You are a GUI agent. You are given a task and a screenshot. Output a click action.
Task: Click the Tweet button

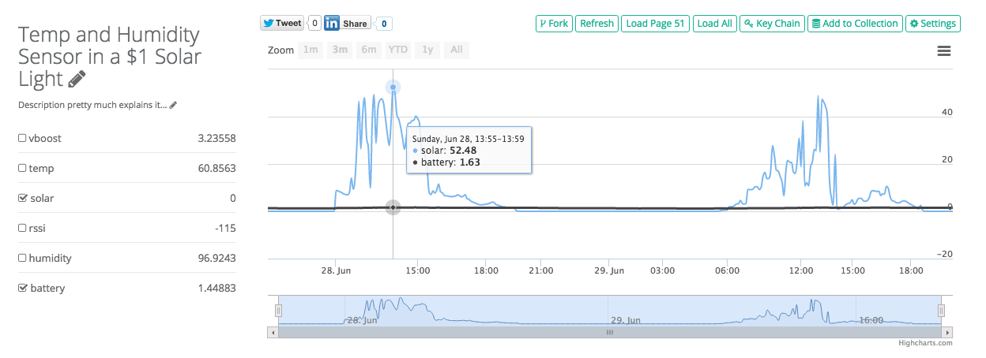click(x=282, y=23)
